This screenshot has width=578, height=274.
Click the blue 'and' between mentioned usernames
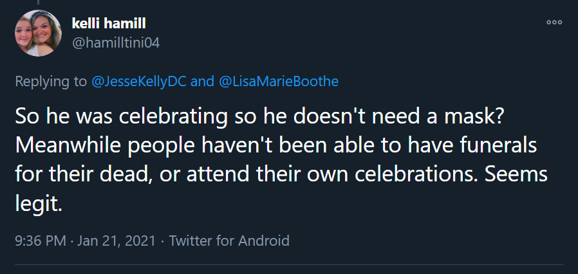pos(202,82)
